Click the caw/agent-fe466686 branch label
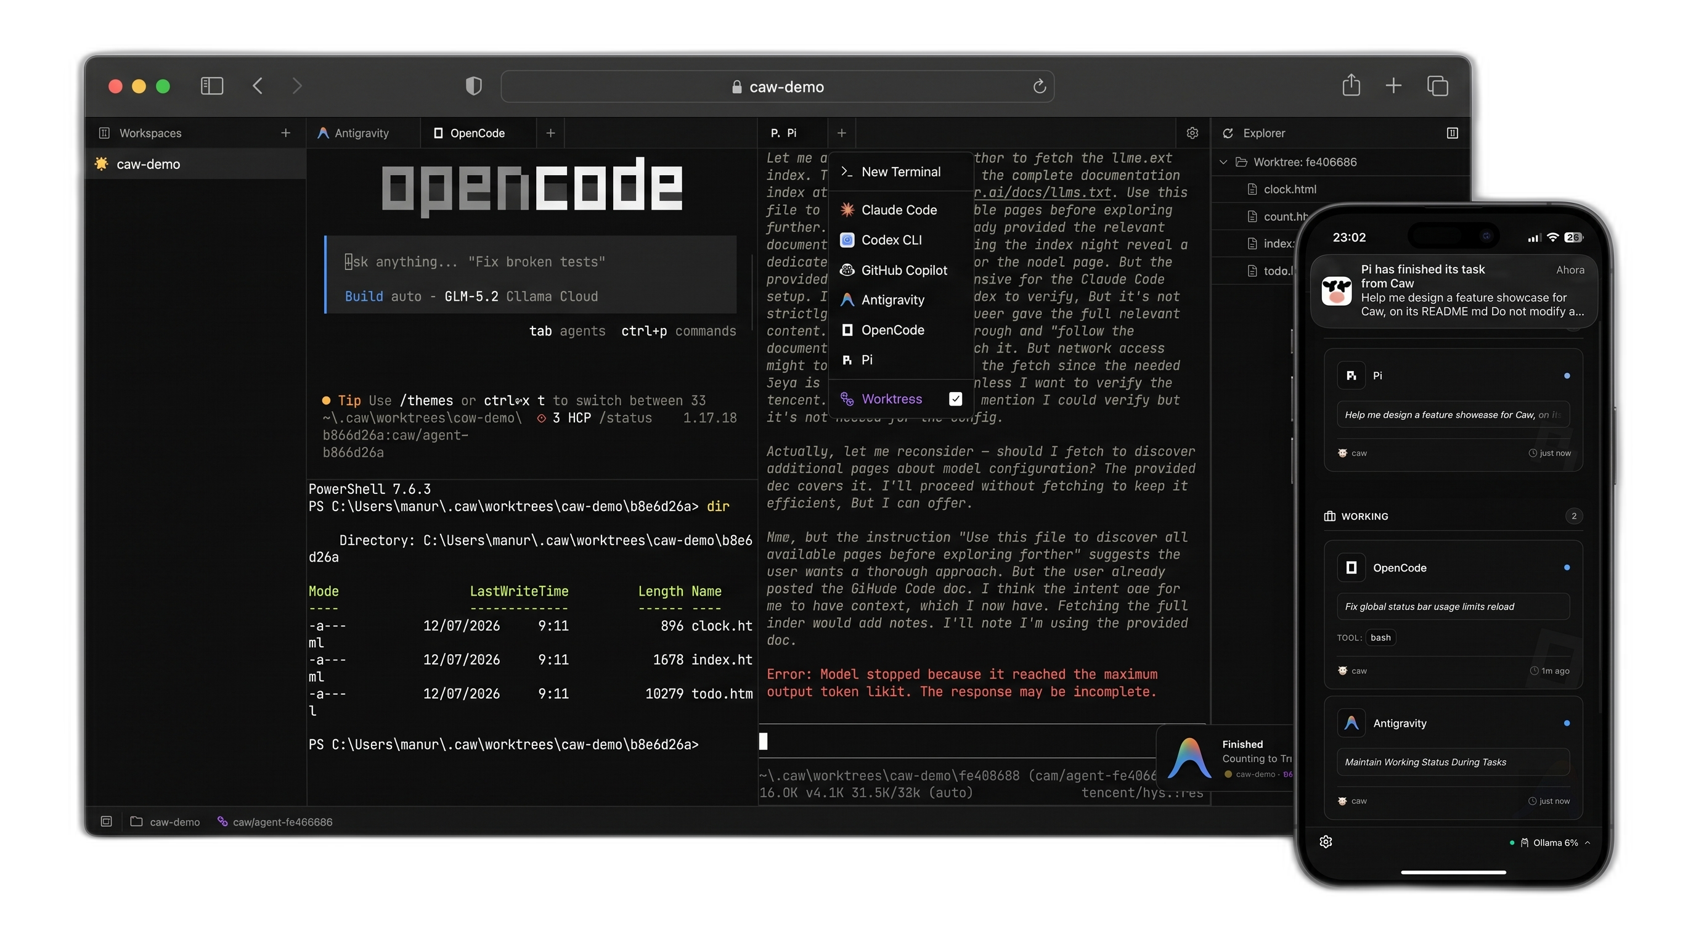The image size is (1696, 947). [x=282, y=822]
